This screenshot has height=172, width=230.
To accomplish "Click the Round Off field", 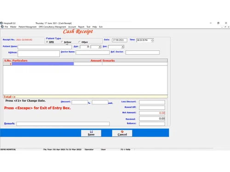I will (x=152, y=108).
